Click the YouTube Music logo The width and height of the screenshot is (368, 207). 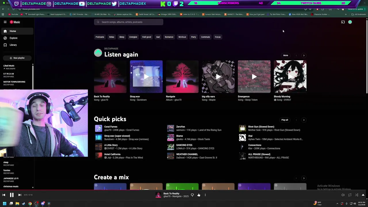pyautogui.click(x=15, y=22)
